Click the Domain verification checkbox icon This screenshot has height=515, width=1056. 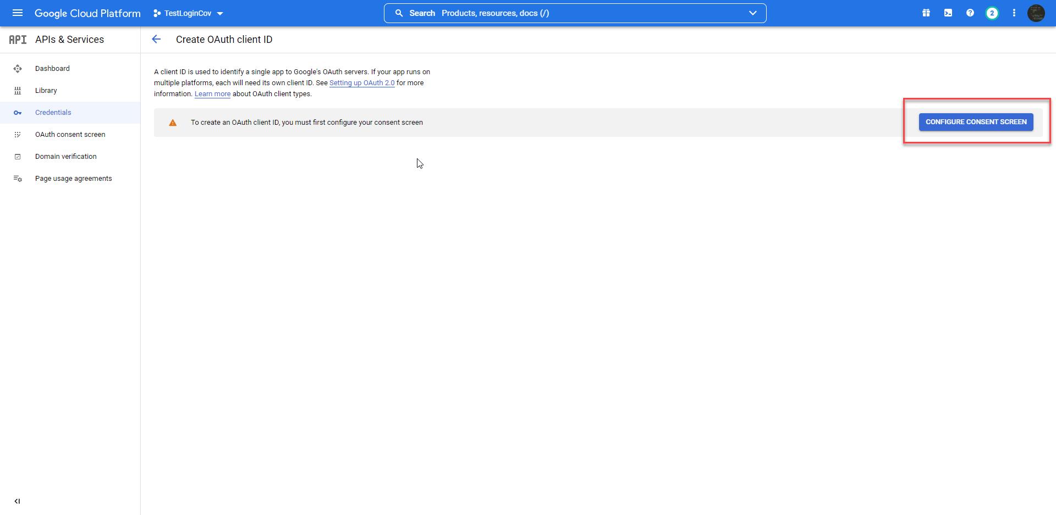click(18, 157)
